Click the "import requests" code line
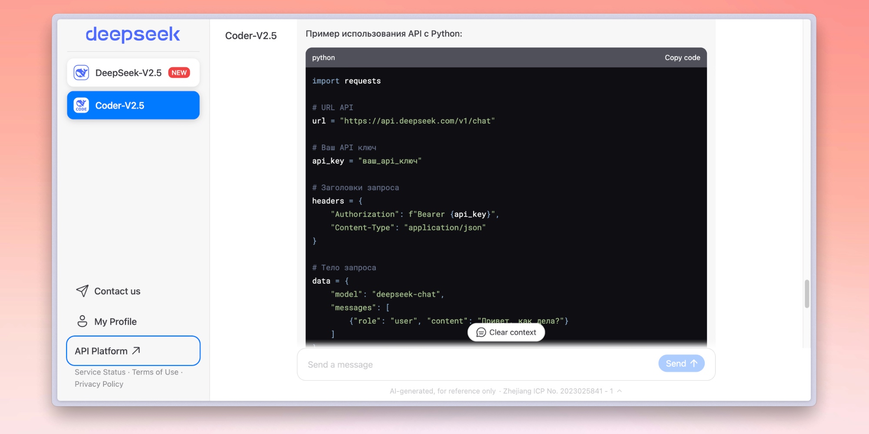869x434 pixels. point(346,81)
